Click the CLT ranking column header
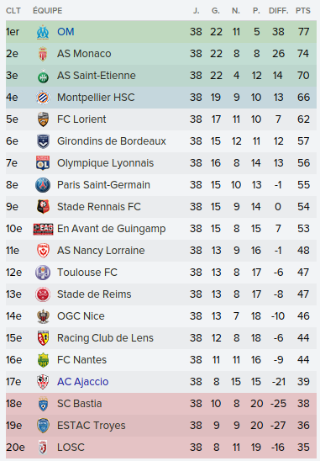320x461 pixels. (13, 11)
